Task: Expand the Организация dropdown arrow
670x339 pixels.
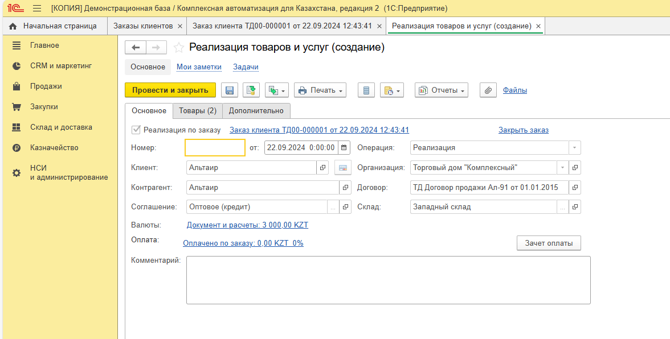Action: pyautogui.click(x=563, y=168)
